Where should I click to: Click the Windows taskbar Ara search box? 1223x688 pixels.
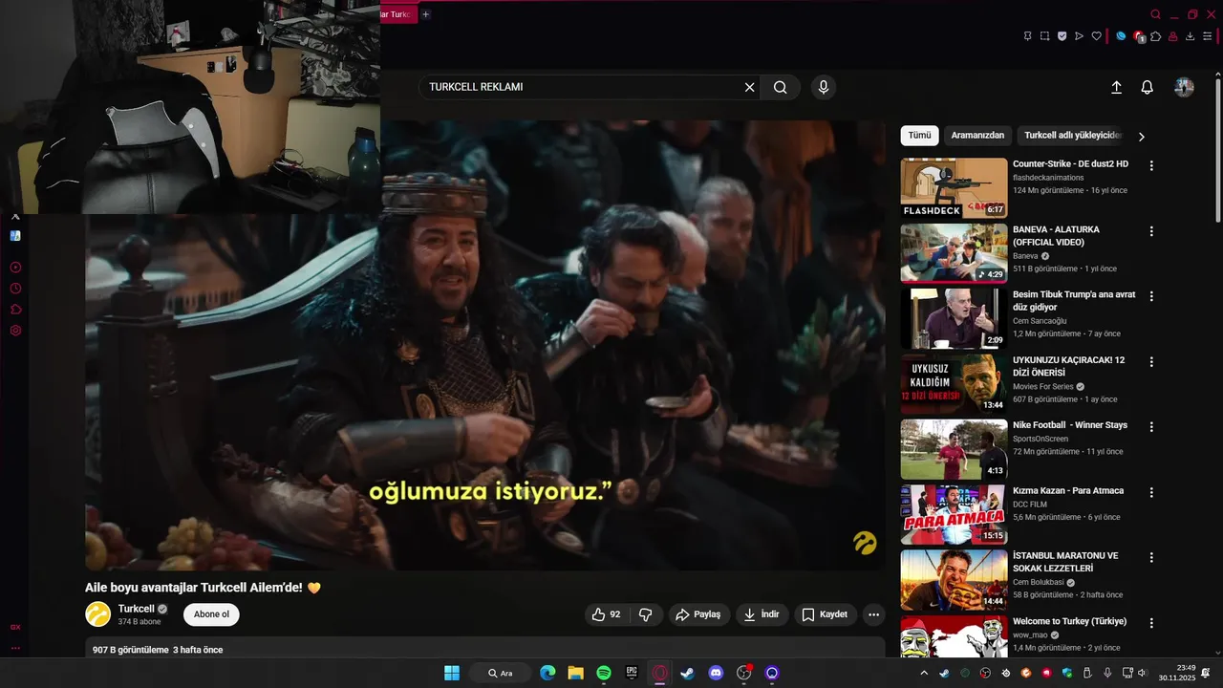coord(501,673)
